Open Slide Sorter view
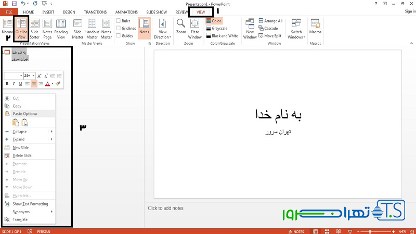 coord(34,29)
